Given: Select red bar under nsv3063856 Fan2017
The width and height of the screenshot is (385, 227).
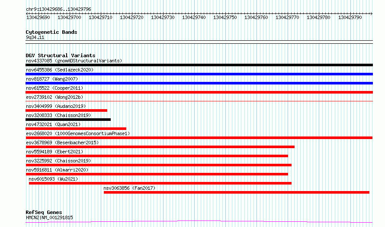Looking at the screenshot, I should pyautogui.click(x=237, y=192).
